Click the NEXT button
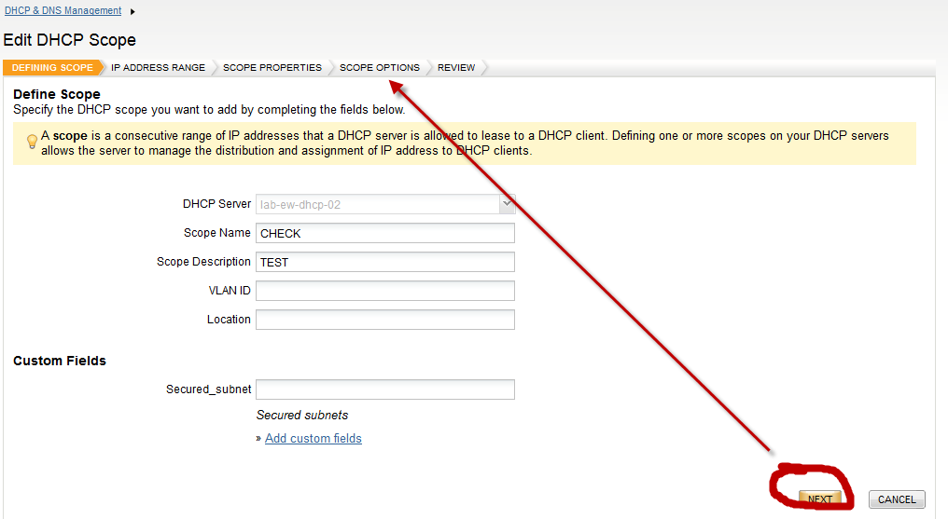Image resolution: width=948 pixels, height=519 pixels. click(x=820, y=499)
